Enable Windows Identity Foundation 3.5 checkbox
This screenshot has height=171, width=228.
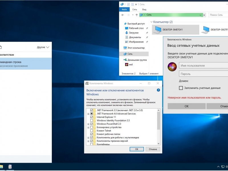click(91, 120)
